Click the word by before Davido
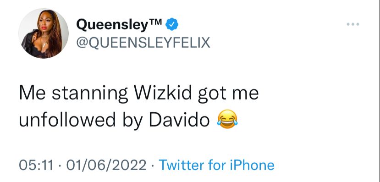The height and width of the screenshot is (182, 380). [132, 121]
